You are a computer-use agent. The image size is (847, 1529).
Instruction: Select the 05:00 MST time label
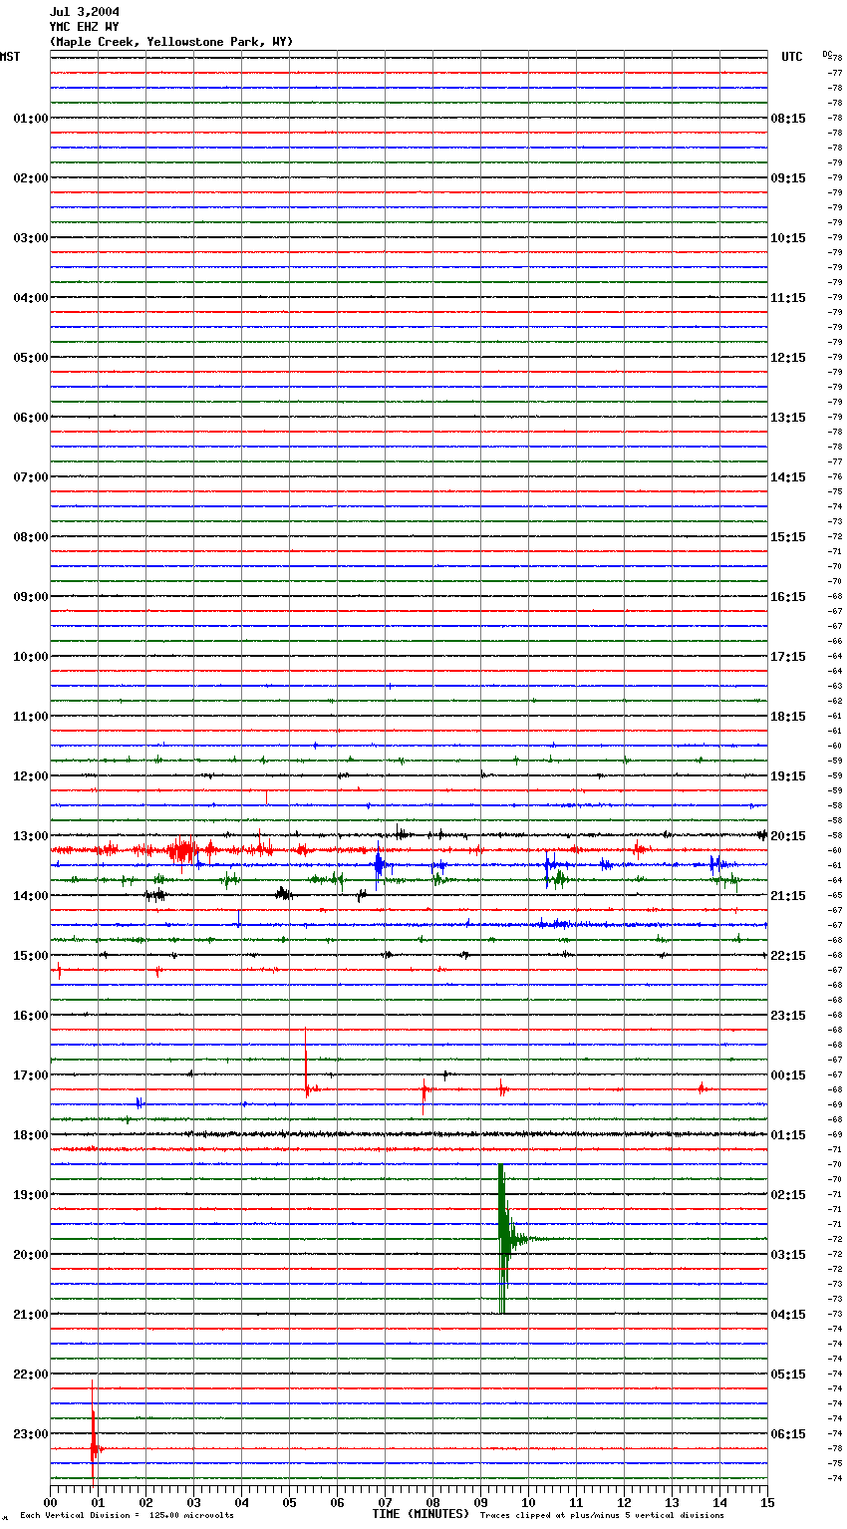[31, 358]
